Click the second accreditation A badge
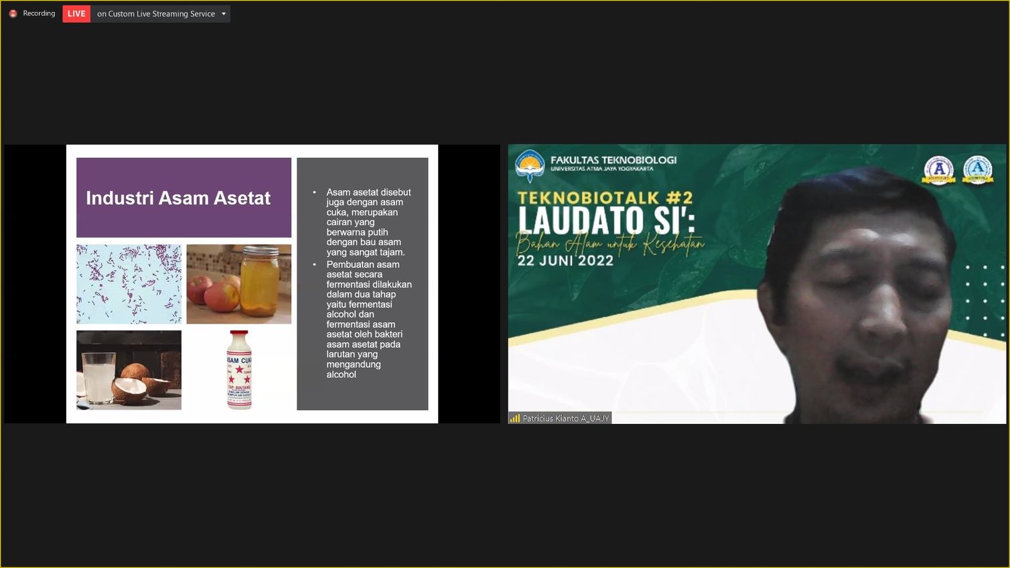 coord(978,170)
